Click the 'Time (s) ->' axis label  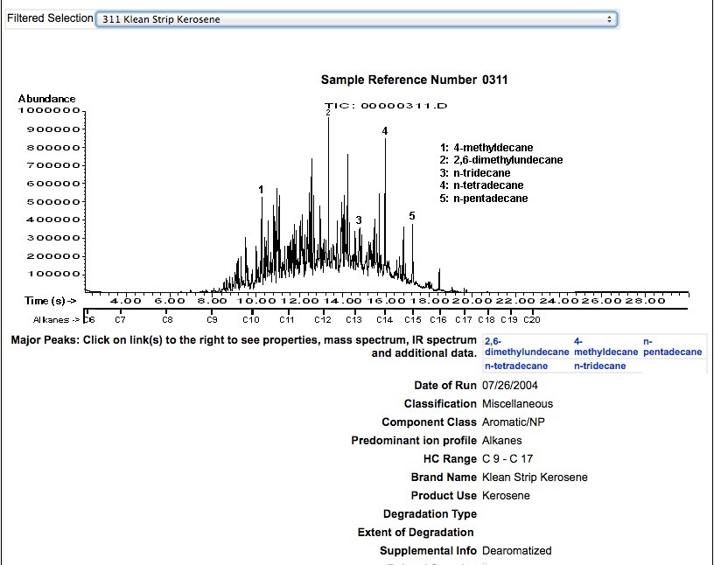tap(51, 301)
